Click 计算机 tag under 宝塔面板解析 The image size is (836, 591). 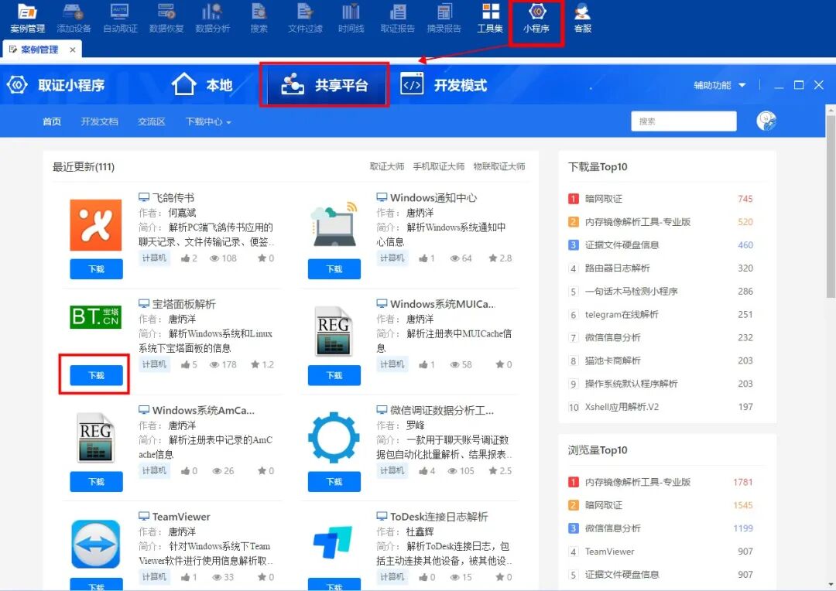pos(154,364)
